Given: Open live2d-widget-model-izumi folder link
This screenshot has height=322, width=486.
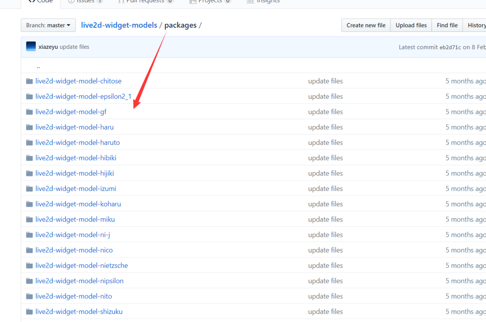Looking at the screenshot, I should 76,189.
